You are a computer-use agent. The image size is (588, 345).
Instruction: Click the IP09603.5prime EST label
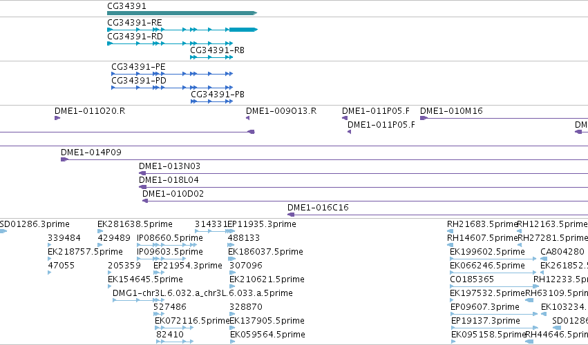pyautogui.click(x=170, y=252)
